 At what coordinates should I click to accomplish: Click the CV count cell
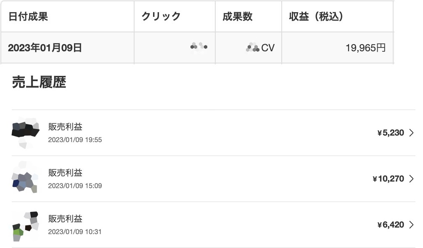249,48
